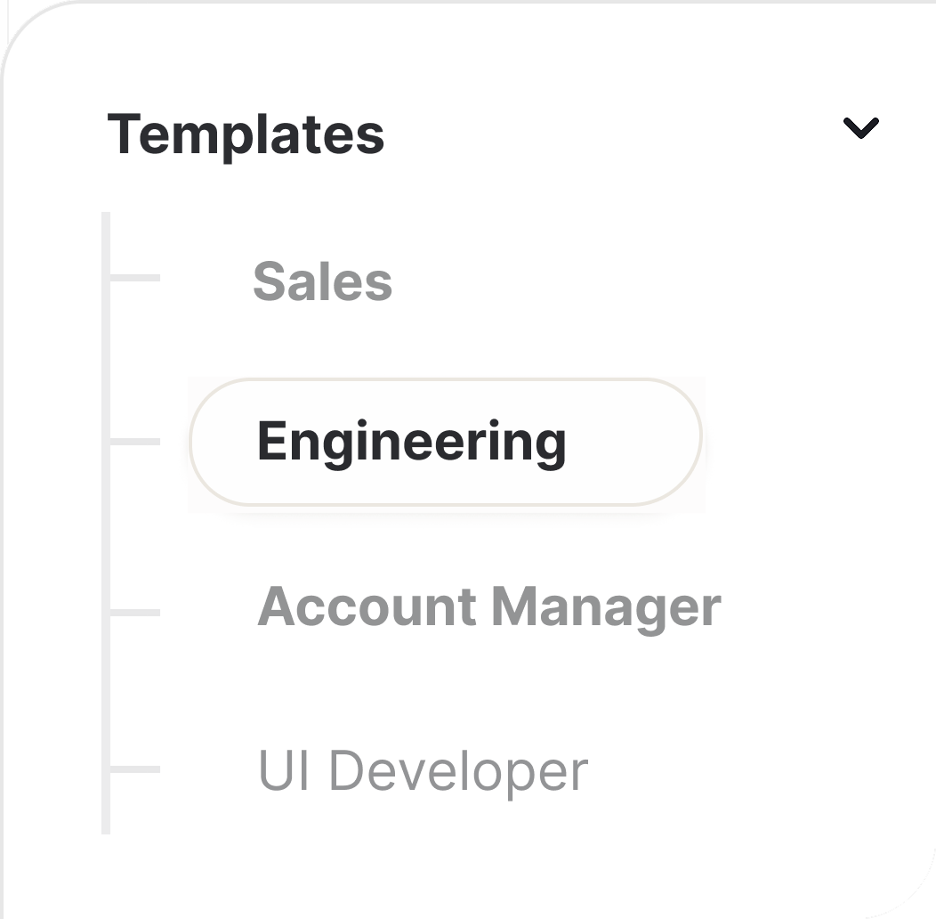Viewport: 936px width, 919px height.
Task: Activate the Sales entry in the tree
Action: 324,281
